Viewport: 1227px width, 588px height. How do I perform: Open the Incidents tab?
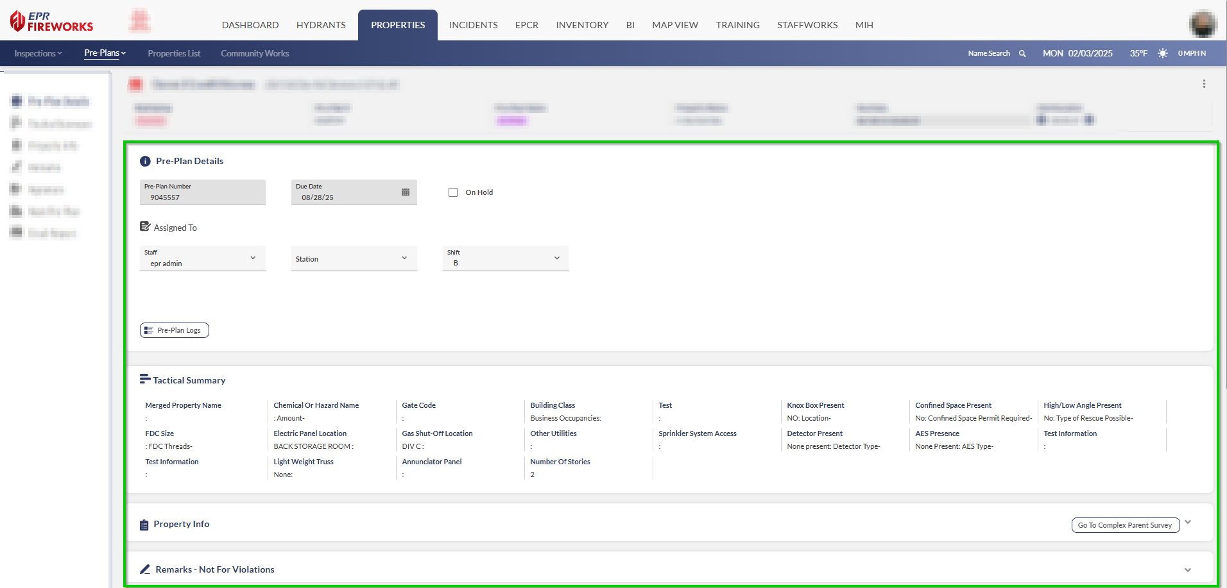point(473,25)
